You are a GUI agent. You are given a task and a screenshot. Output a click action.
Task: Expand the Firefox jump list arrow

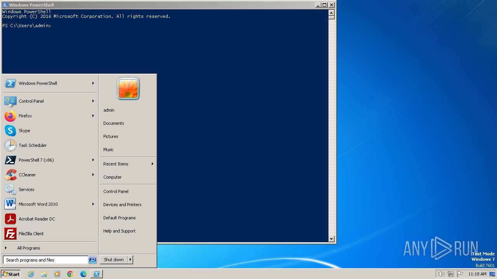click(x=93, y=116)
